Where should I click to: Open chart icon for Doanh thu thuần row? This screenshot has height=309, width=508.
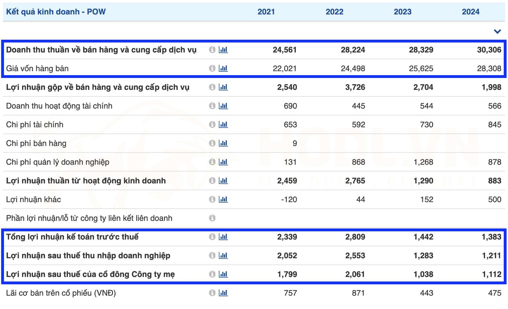pyautogui.click(x=223, y=50)
